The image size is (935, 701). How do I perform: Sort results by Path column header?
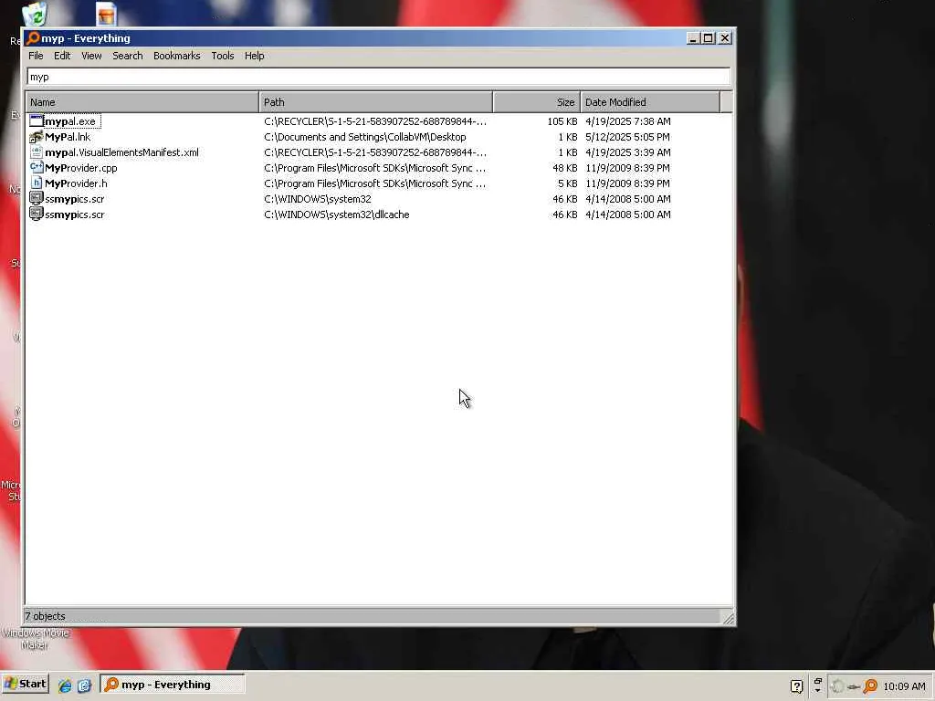pyautogui.click(x=375, y=102)
